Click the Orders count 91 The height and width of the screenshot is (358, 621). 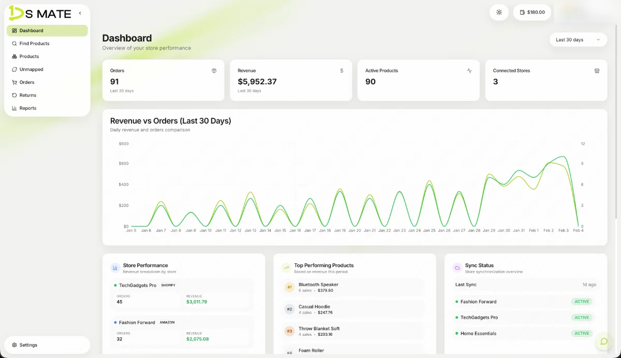tap(114, 82)
